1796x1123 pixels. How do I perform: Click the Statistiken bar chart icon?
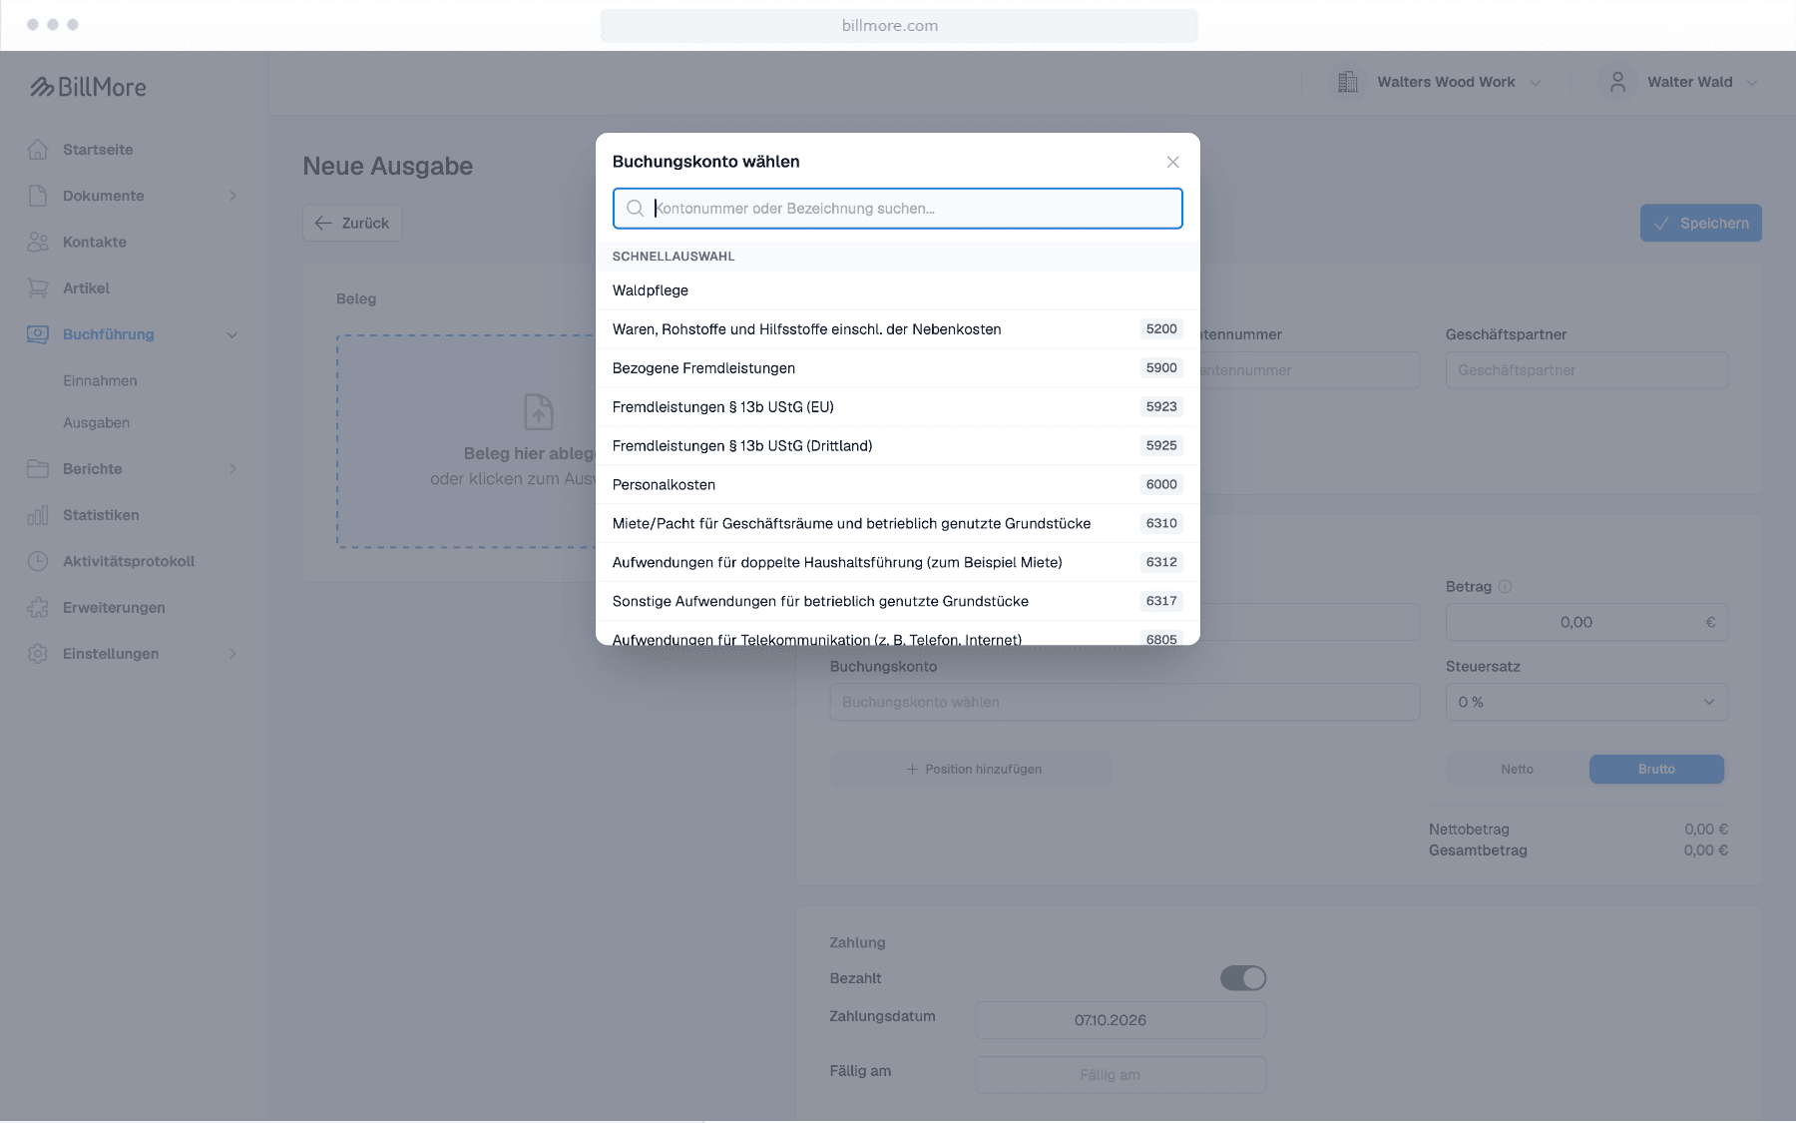pos(38,515)
